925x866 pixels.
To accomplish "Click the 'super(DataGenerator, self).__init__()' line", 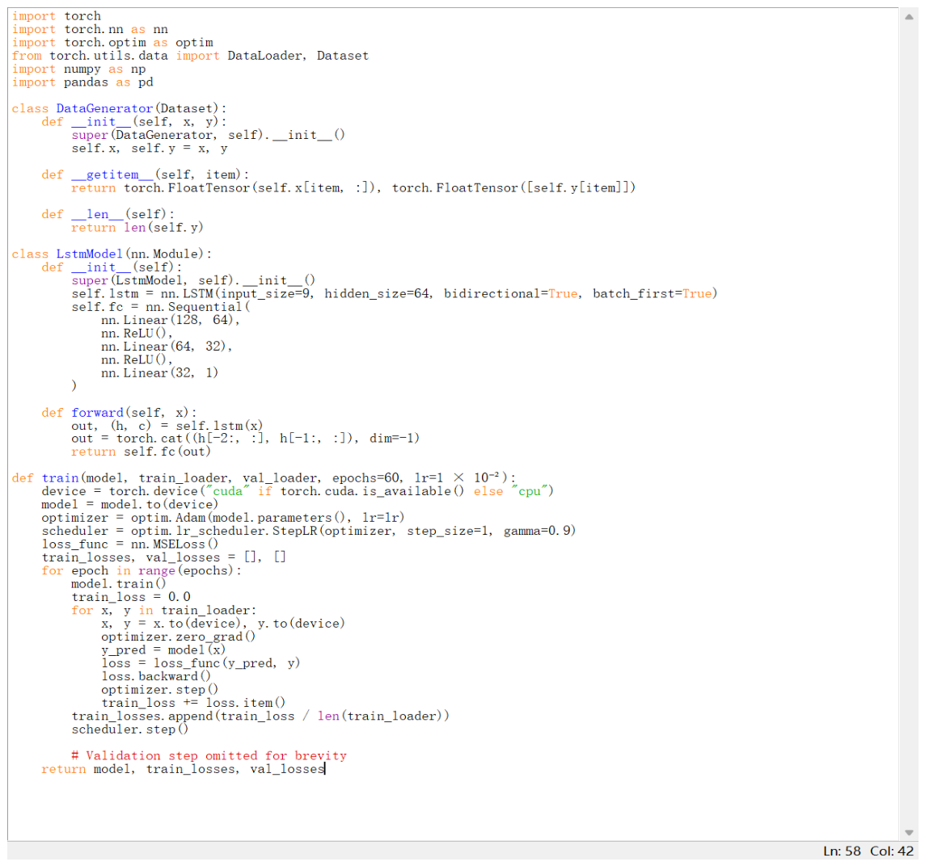I will coord(209,135).
